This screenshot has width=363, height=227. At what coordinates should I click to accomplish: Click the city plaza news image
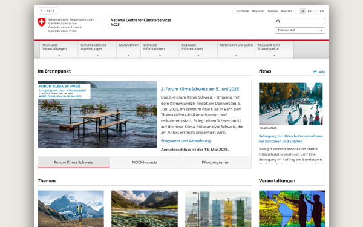[x=291, y=104]
